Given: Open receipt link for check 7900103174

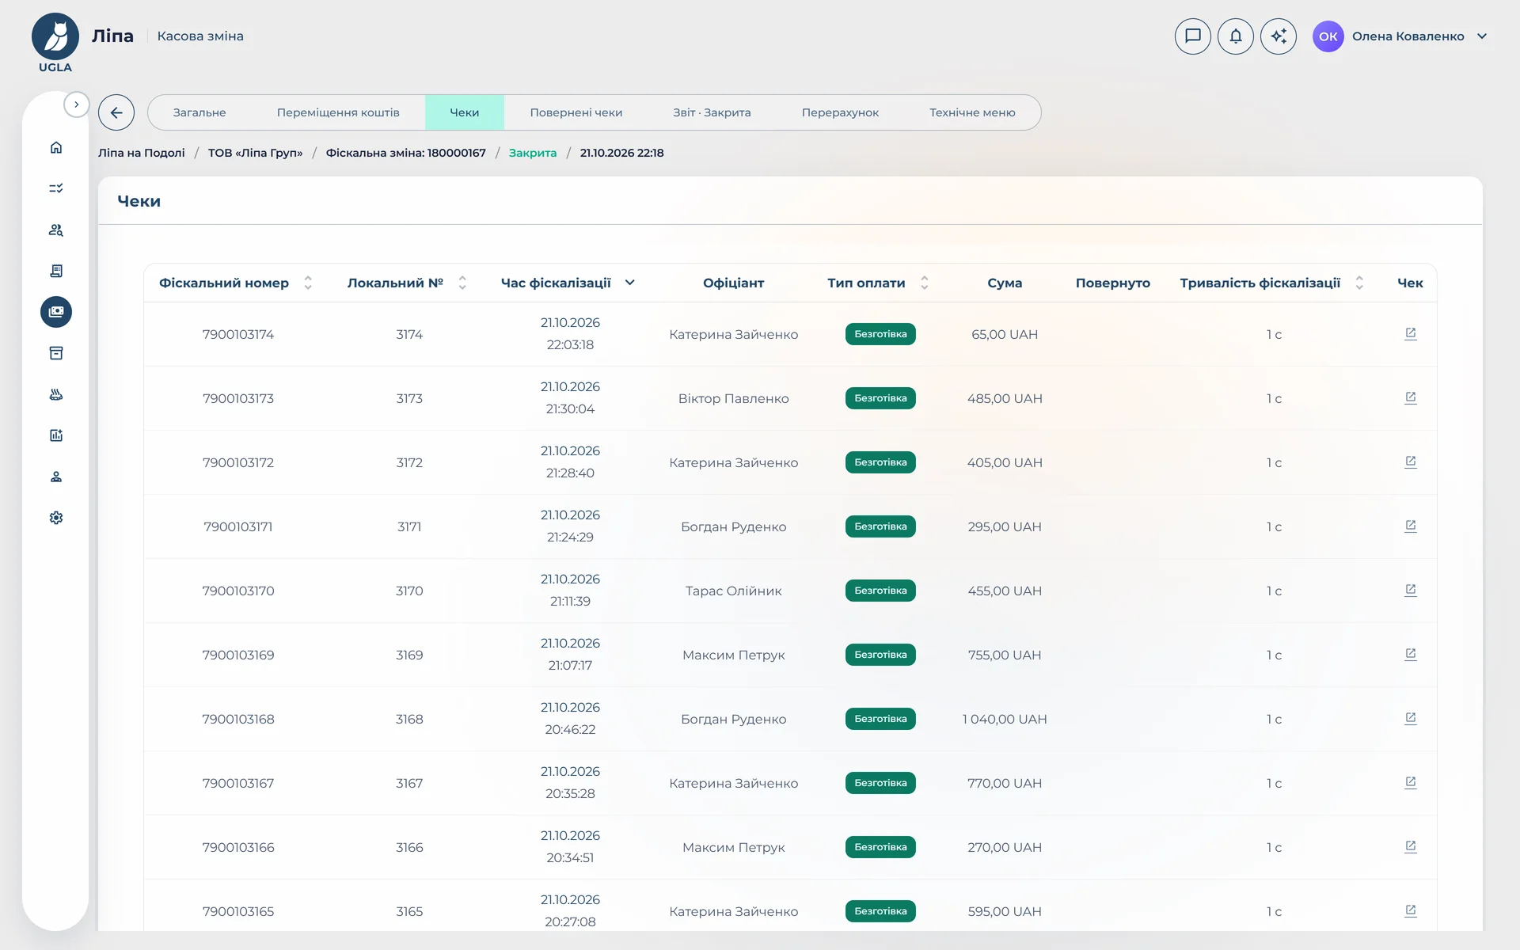Looking at the screenshot, I should (1410, 333).
